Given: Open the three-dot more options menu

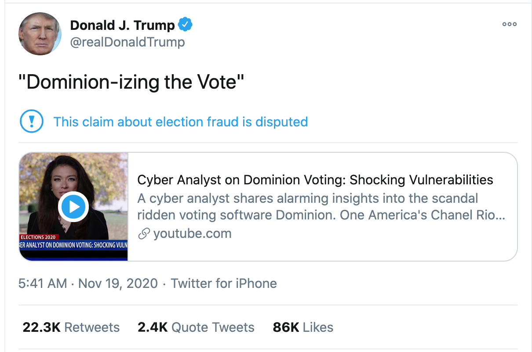Looking at the screenshot, I should [509, 24].
